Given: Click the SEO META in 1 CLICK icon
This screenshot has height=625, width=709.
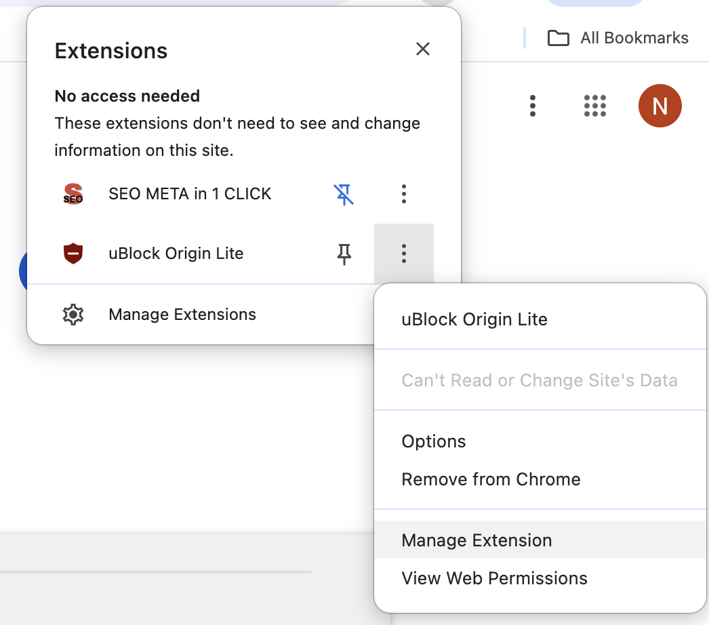Looking at the screenshot, I should click(x=73, y=194).
